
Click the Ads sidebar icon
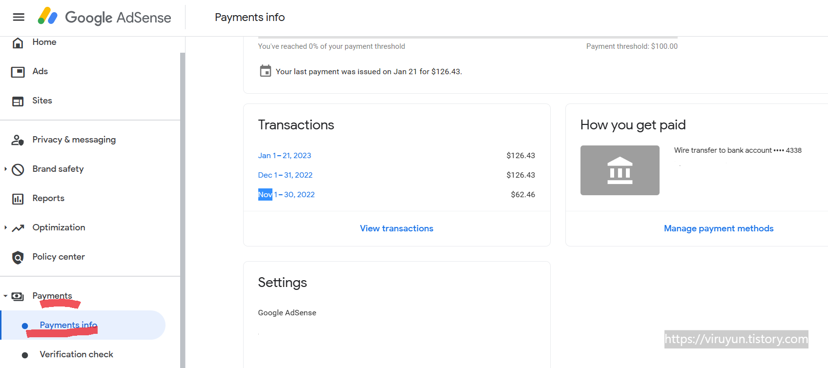pyautogui.click(x=18, y=72)
